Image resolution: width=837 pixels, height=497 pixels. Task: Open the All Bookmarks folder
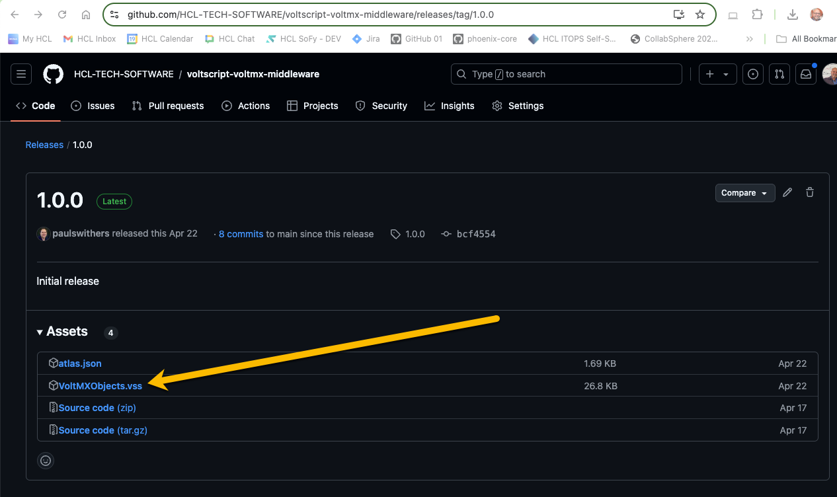click(x=806, y=39)
